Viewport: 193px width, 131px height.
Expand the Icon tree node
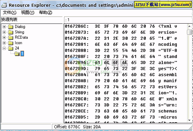[x=4, y=43]
